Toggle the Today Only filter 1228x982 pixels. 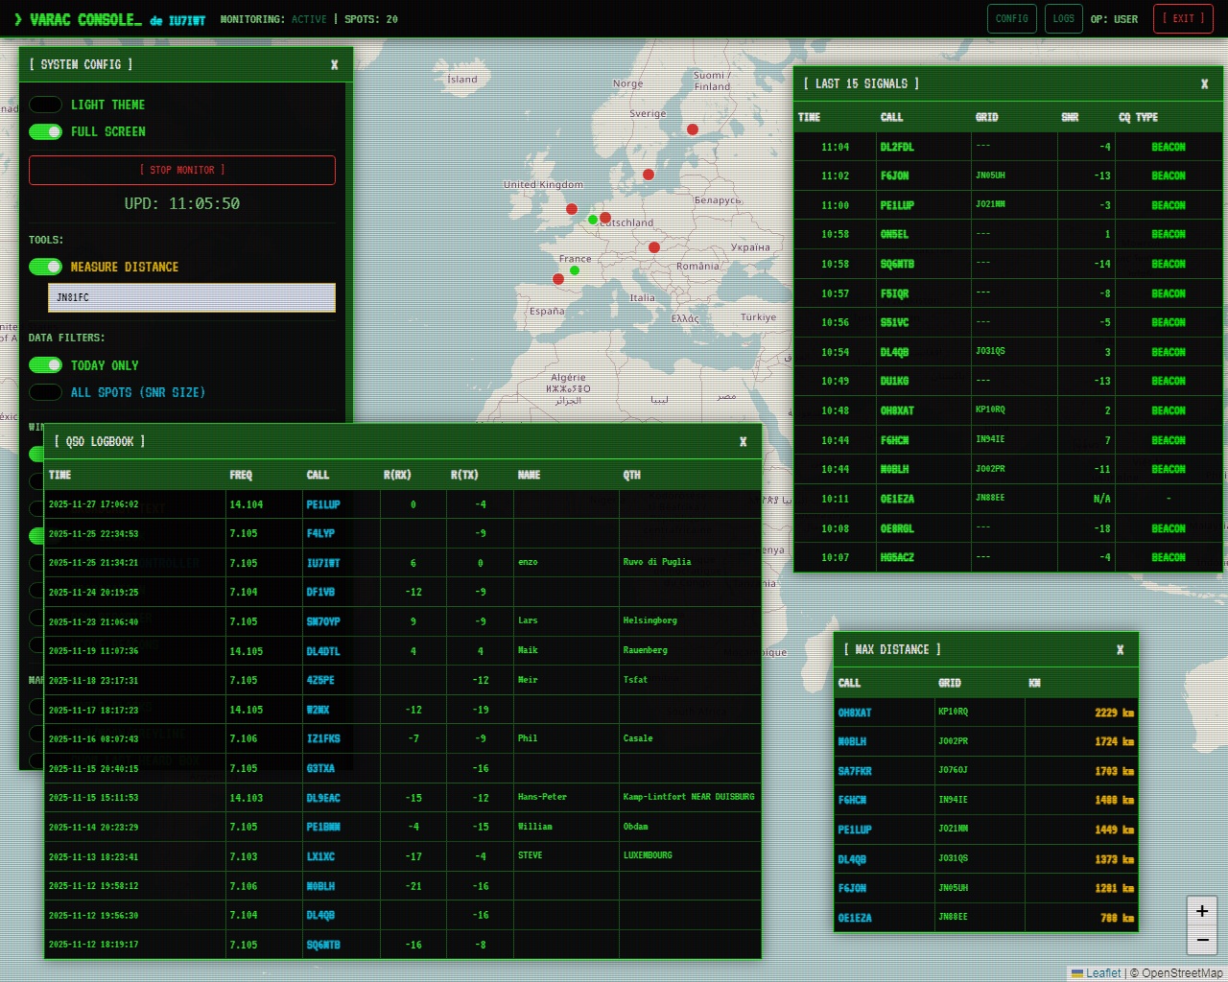45,365
